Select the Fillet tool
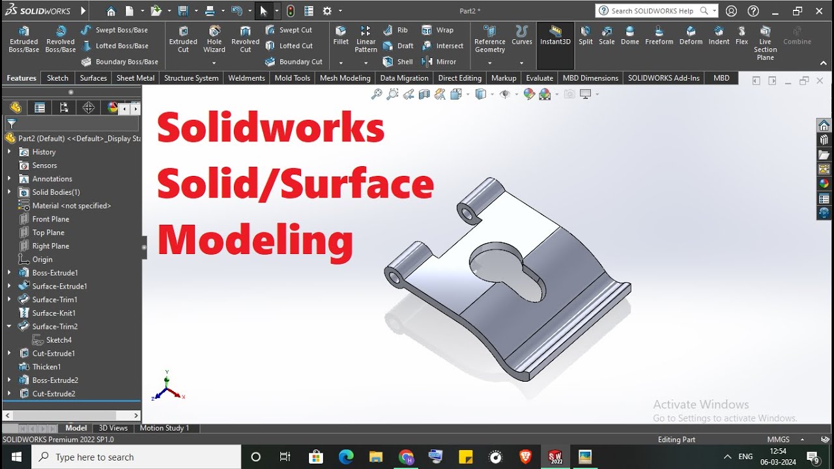 click(x=341, y=36)
